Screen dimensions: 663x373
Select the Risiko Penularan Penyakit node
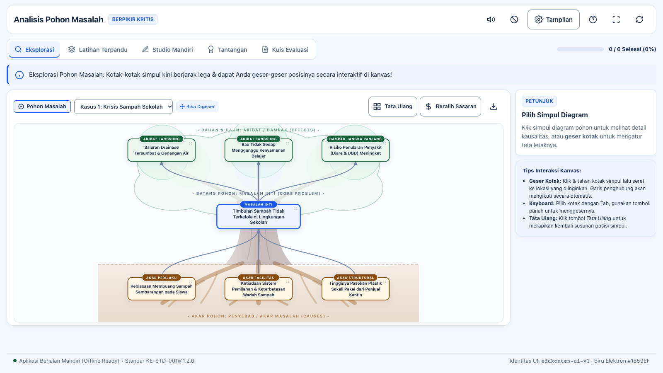(x=356, y=150)
